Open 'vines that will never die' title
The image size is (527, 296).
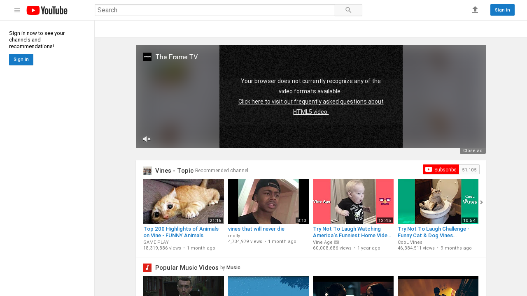(256, 229)
